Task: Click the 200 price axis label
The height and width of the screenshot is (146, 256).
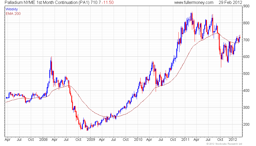Action: pyautogui.click(x=246, y=125)
